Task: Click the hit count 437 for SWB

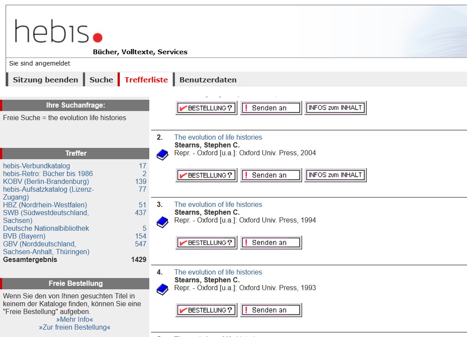Action: pos(141,213)
